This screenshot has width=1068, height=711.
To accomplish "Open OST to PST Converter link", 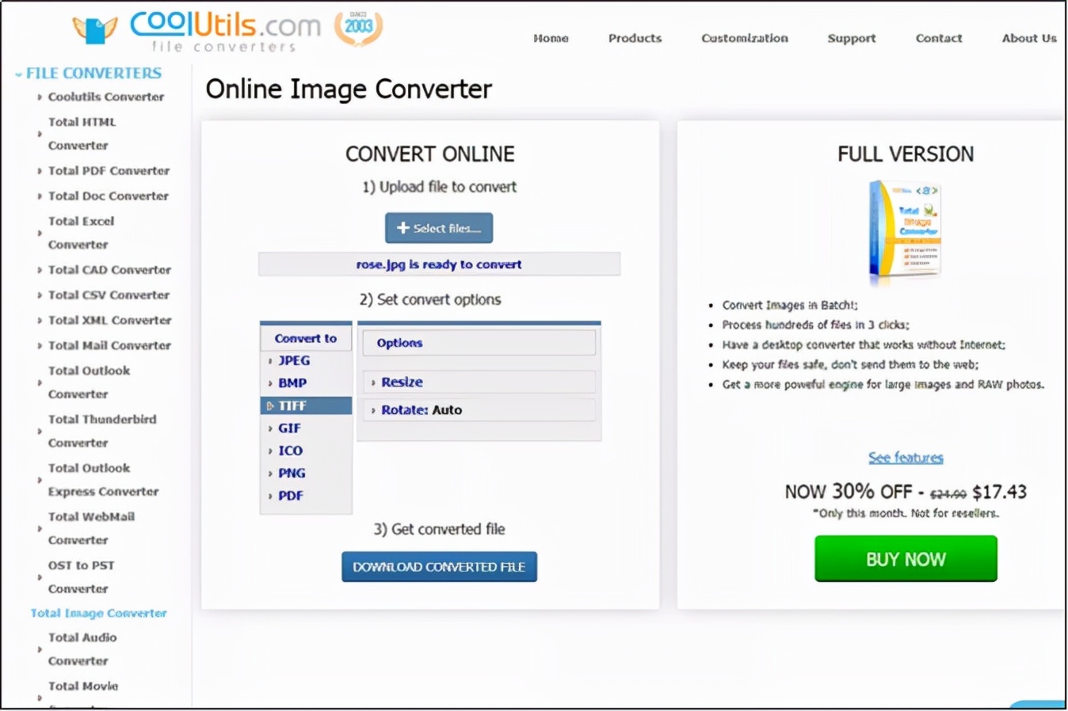I will (x=81, y=577).
